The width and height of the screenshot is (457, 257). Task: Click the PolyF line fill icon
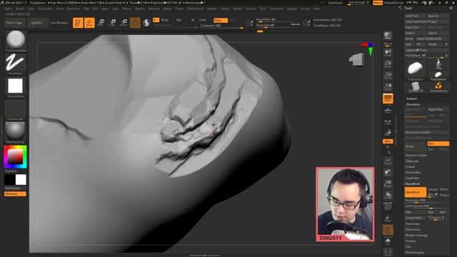[388, 206]
